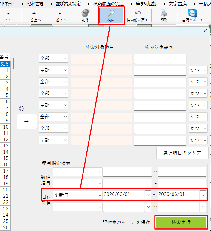Click the 検索前に戻す undo icon
Screen dimensions: 211x231
(138, 13)
